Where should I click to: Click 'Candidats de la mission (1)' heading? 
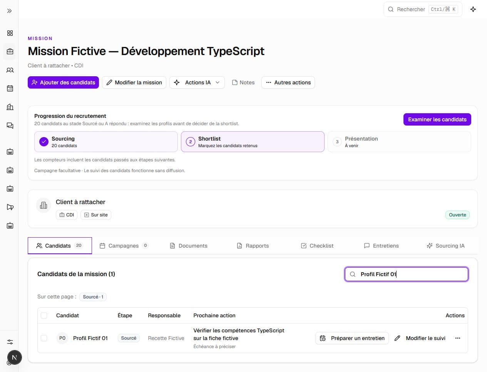(x=76, y=274)
